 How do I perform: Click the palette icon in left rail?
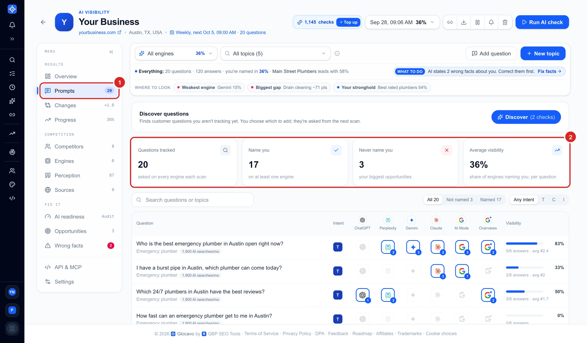point(12,184)
